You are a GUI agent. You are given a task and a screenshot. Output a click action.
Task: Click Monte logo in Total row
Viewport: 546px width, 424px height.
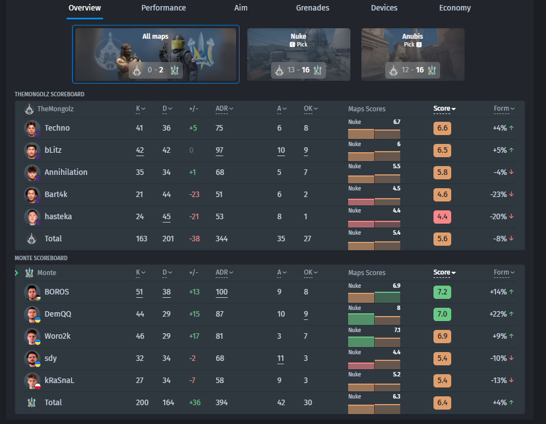[x=32, y=402]
